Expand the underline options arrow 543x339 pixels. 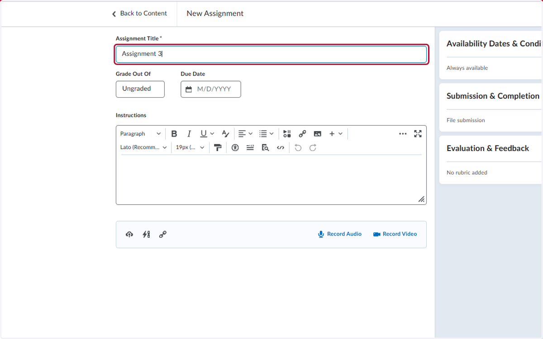(212, 134)
